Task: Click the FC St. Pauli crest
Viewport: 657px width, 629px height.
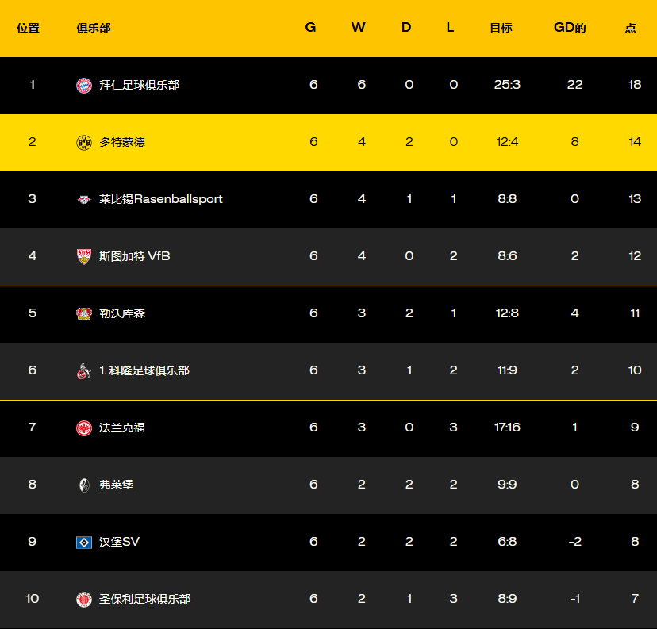Action: [x=84, y=599]
